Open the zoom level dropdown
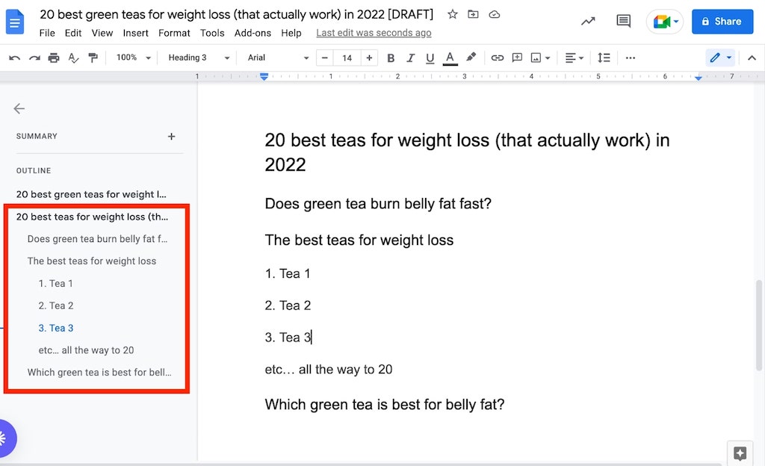This screenshot has height=466, width=765. [134, 58]
